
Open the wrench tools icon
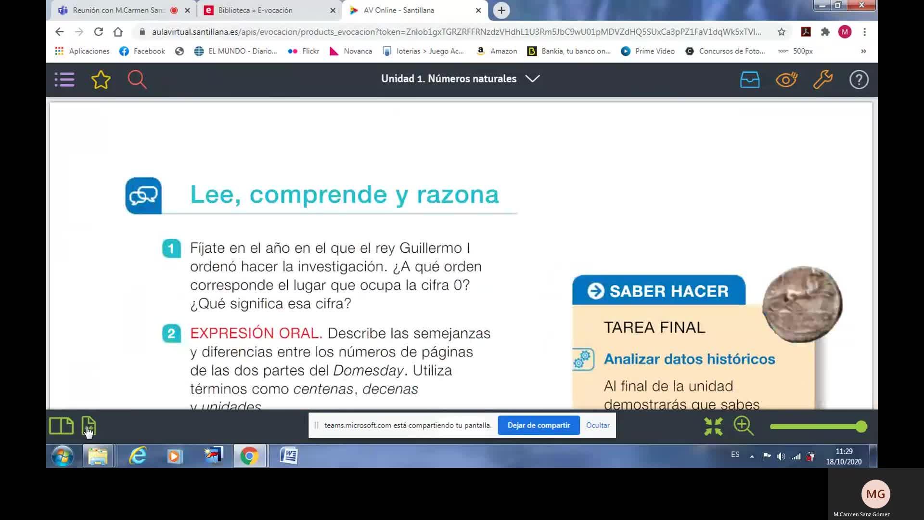[x=822, y=79]
